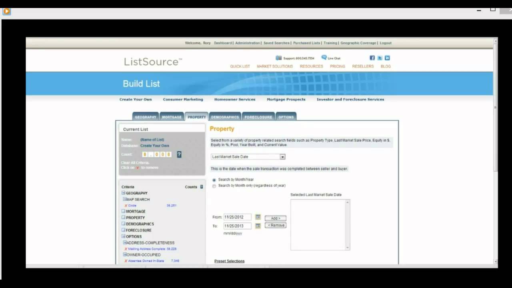512x288 pixels.
Task: Switch to the DEMOGRAPHICS tab
Action: pyautogui.click(x=225, y=116)
